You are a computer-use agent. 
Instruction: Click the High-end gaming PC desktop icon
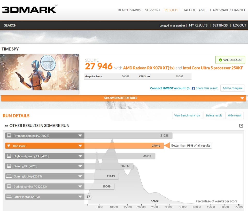coord(9,156)
